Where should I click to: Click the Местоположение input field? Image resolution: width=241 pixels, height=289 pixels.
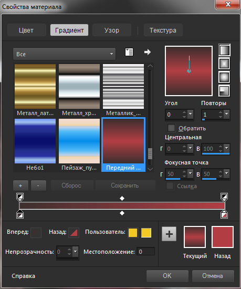[x=145, y=252]
